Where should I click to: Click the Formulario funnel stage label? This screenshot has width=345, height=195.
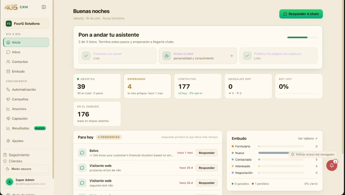243,146
